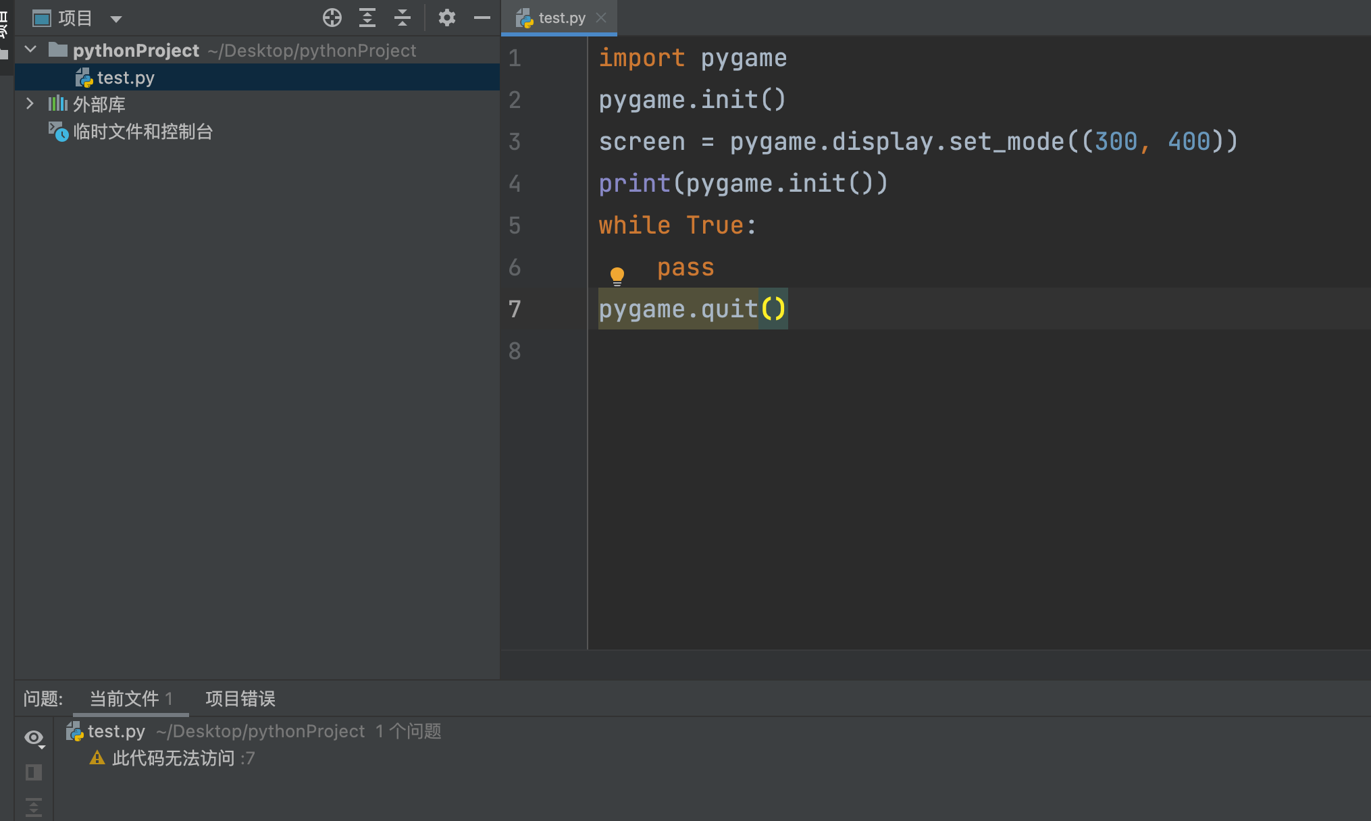1371x821 pixels.
Task: Click the locate/select opened file crosshair icon
Action: [x=332, y=18]
